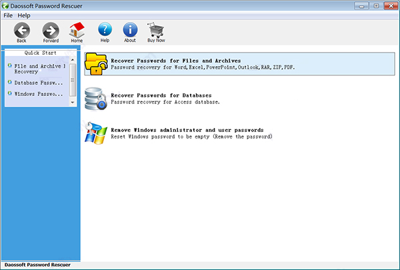Click the Daossoft app icon in title bar
This screenshot has width=400, height=270.
click(x=5, y=5)
